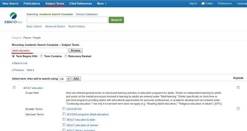Viewport: 247px width, 131px height.
Task: Go to the Previous page of terms
Action: pos(18,70)
